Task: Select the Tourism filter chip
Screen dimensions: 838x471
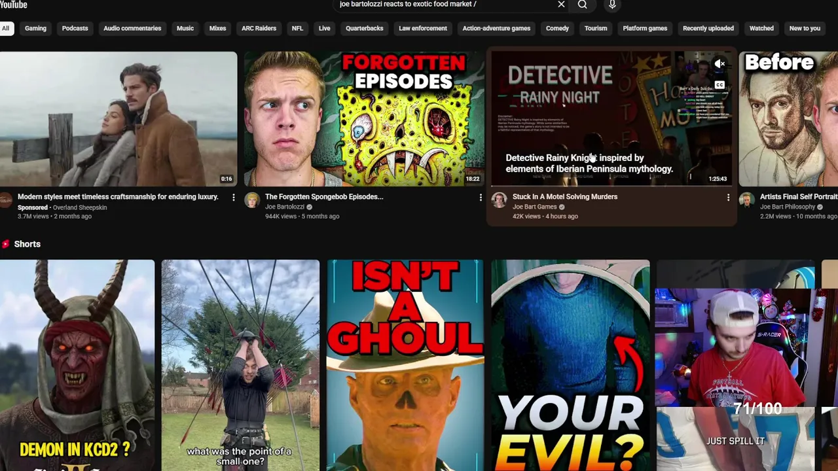Action: [x=596, y=28]
